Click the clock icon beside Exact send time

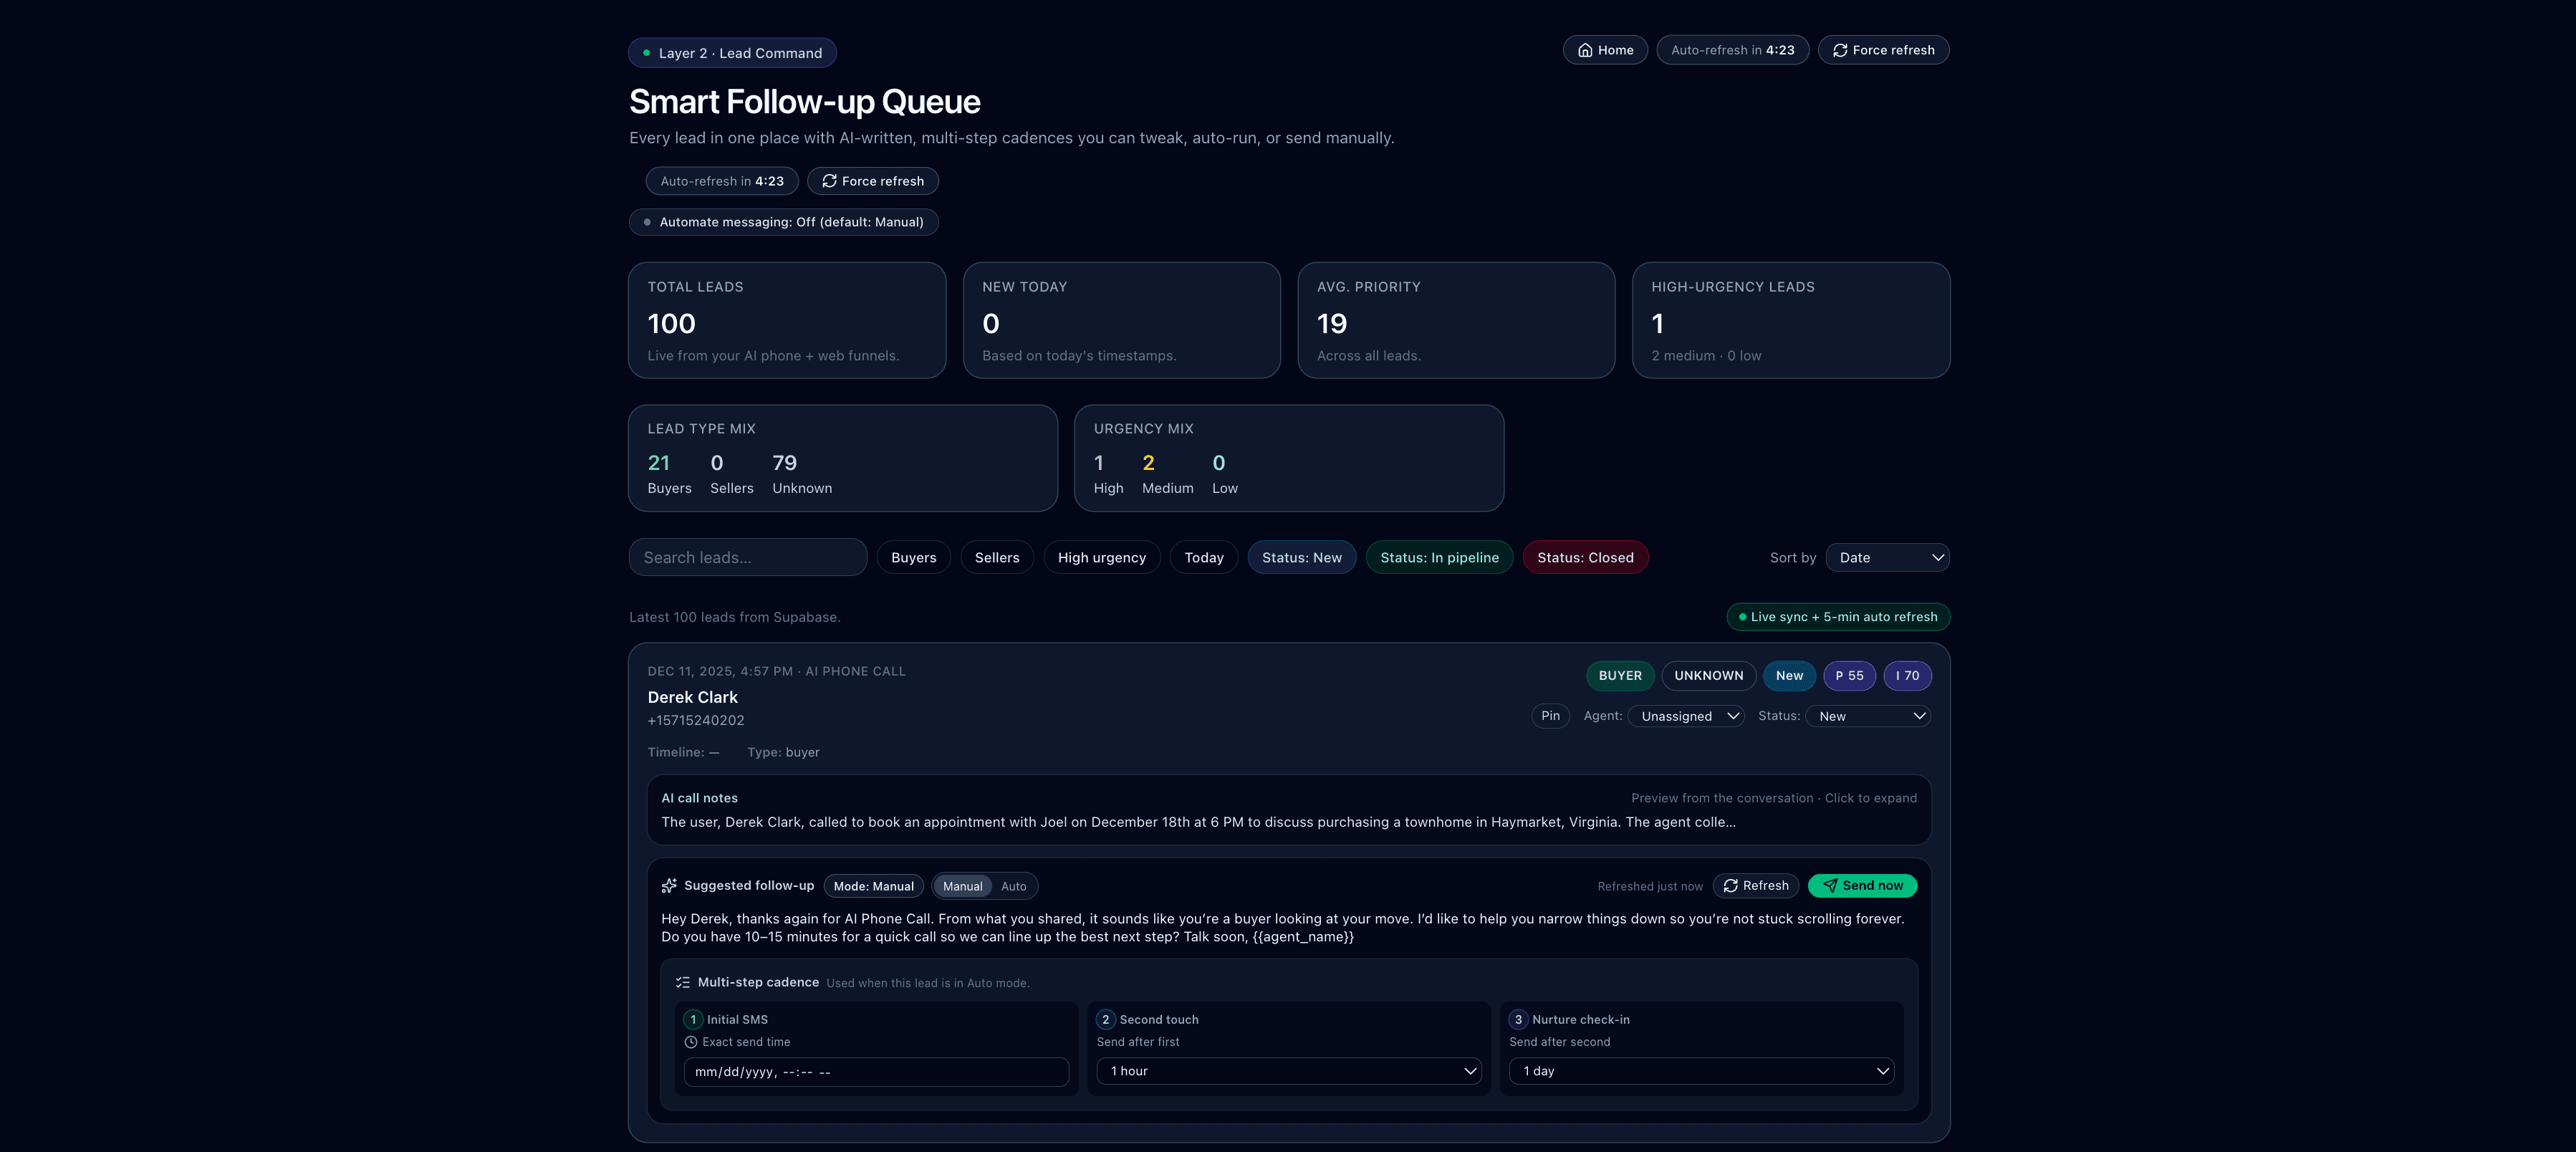point(691,1042)
